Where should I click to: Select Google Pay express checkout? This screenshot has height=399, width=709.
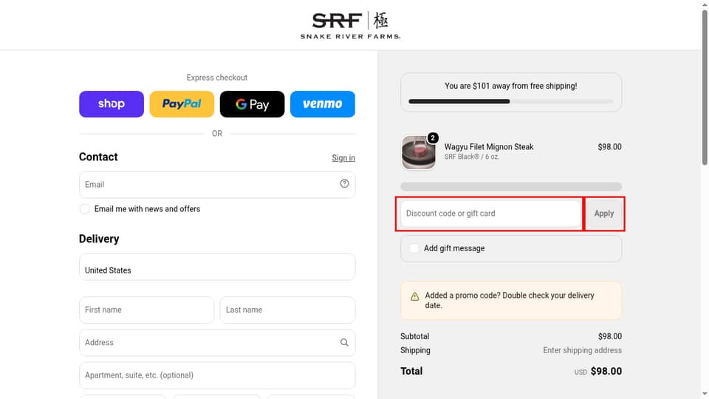(x=253, y=104)
